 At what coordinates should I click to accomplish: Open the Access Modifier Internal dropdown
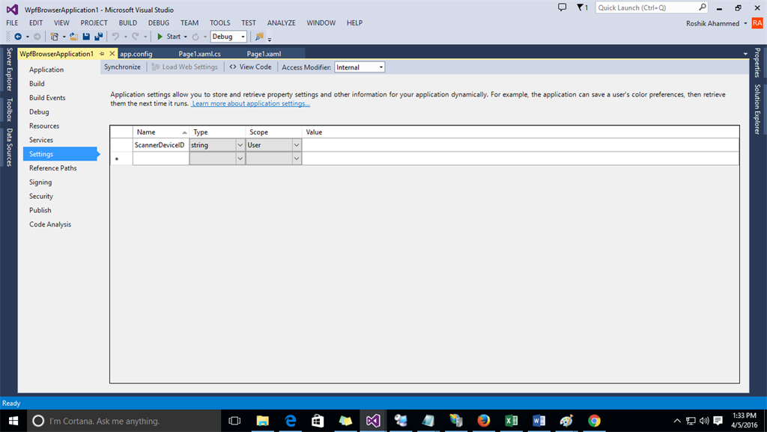381,67
